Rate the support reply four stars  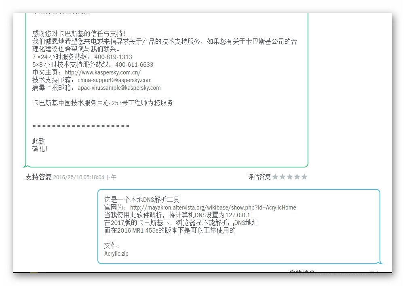(x=297, y=177)
